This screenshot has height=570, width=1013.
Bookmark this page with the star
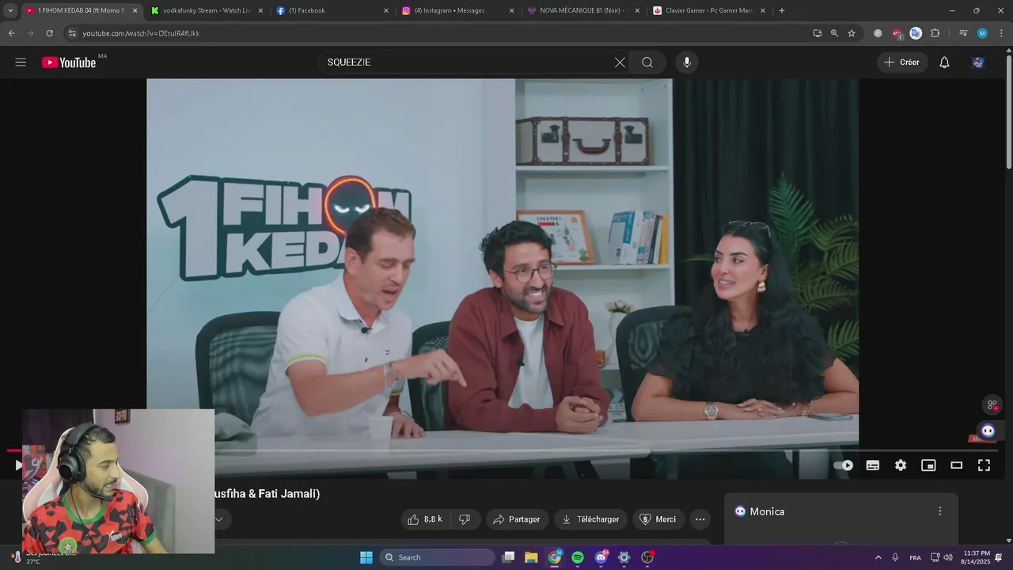click(852, 33)
